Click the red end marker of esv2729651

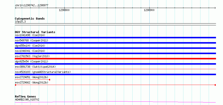50,80
